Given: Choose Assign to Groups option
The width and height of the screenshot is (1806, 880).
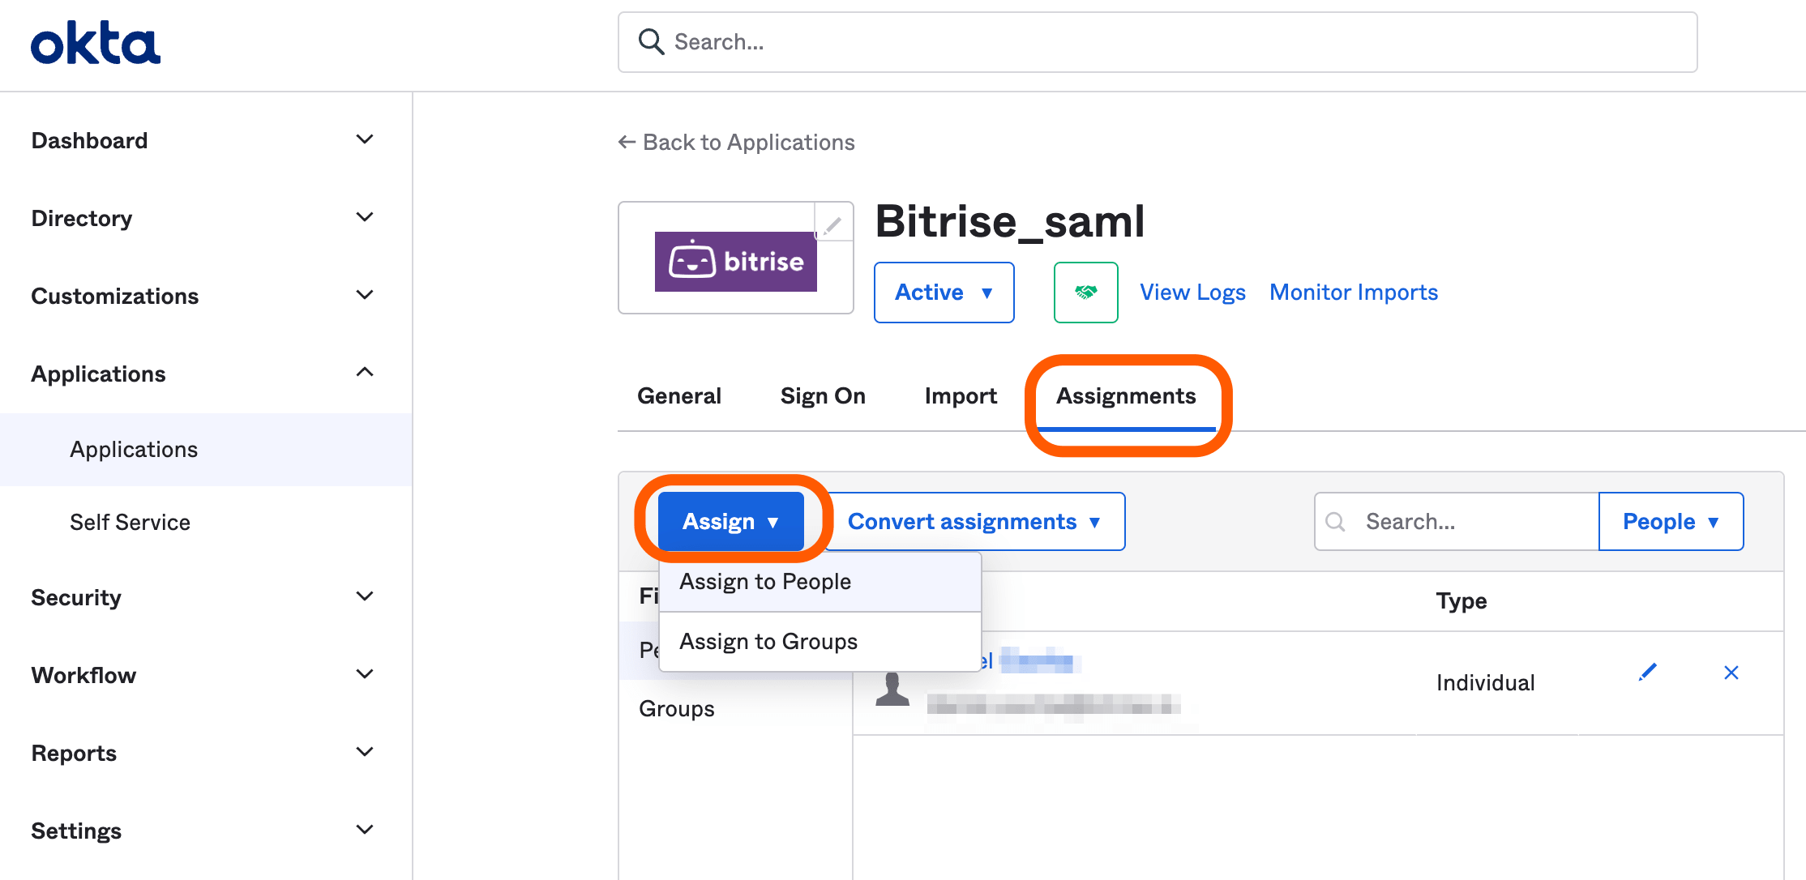Looking at the screenshot, I should click(768, 642).
